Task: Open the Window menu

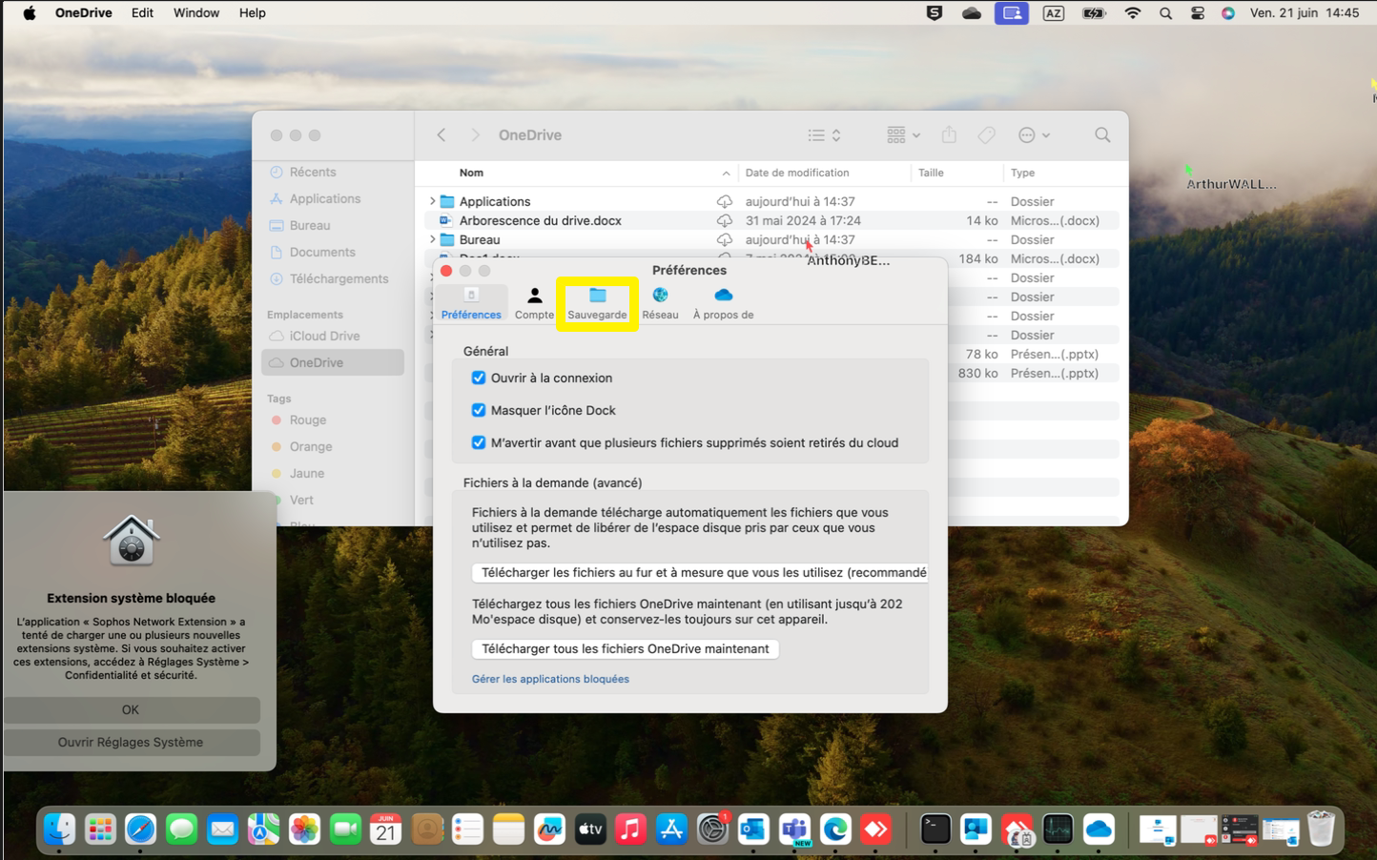Action: [x=196, y=13]
